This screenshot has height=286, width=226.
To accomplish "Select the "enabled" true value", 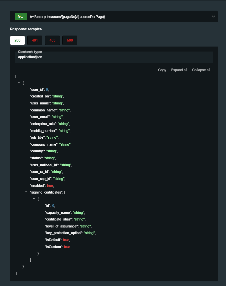I will (x=50, y=186).
